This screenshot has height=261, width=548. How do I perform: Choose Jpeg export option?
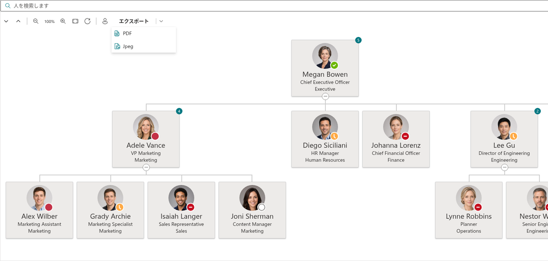coord(144,46)
